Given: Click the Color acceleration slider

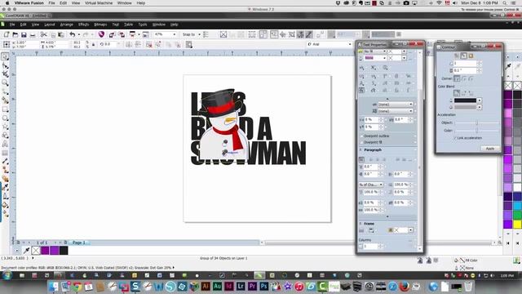Looking at the screenshot, I should coord(476,131).
